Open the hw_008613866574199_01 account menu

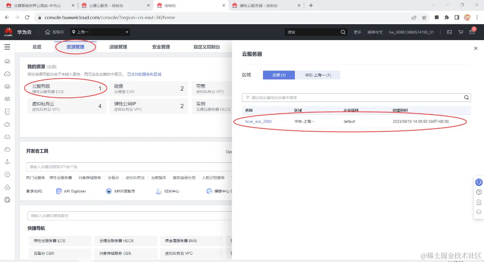point(411,32)
